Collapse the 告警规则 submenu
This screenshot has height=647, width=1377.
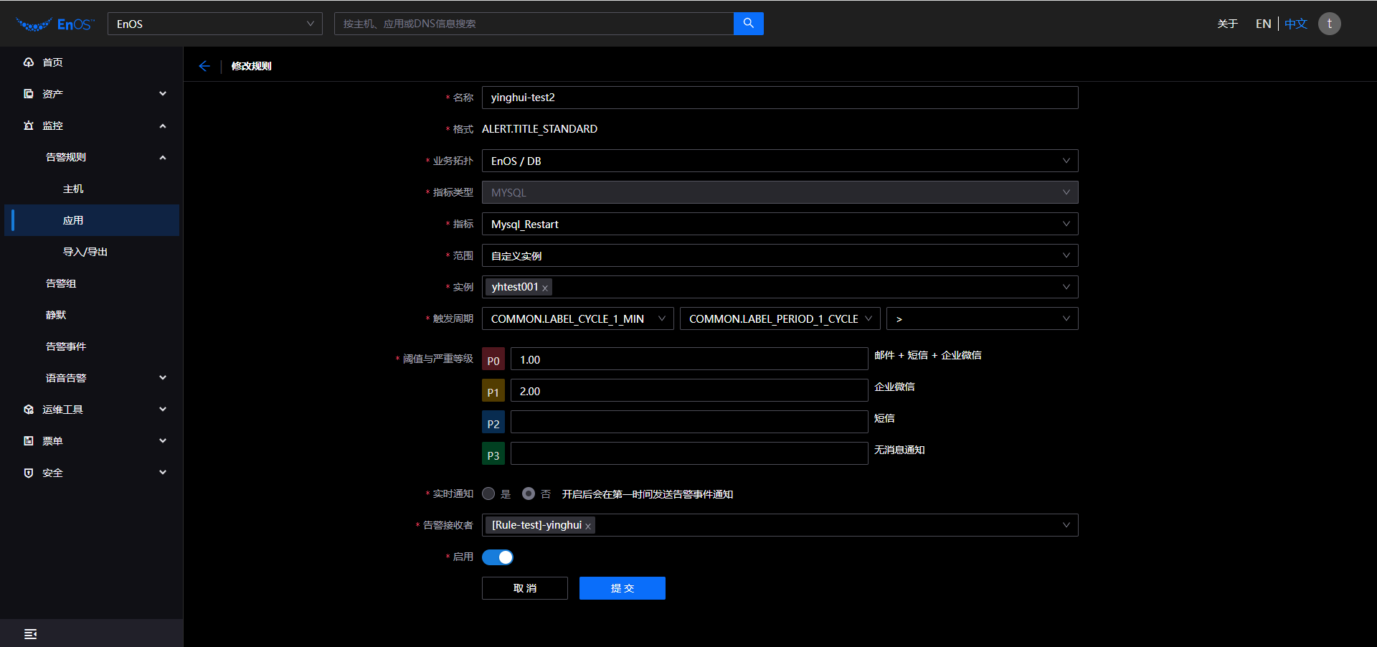pyautogui.click(x=163, y=157)
